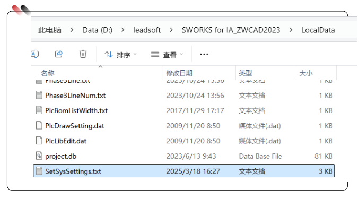Click the 媒体文件(.dat) type of PlcLibEdit.dat
This screenshot has width=359, height=198.
[260, 141]
